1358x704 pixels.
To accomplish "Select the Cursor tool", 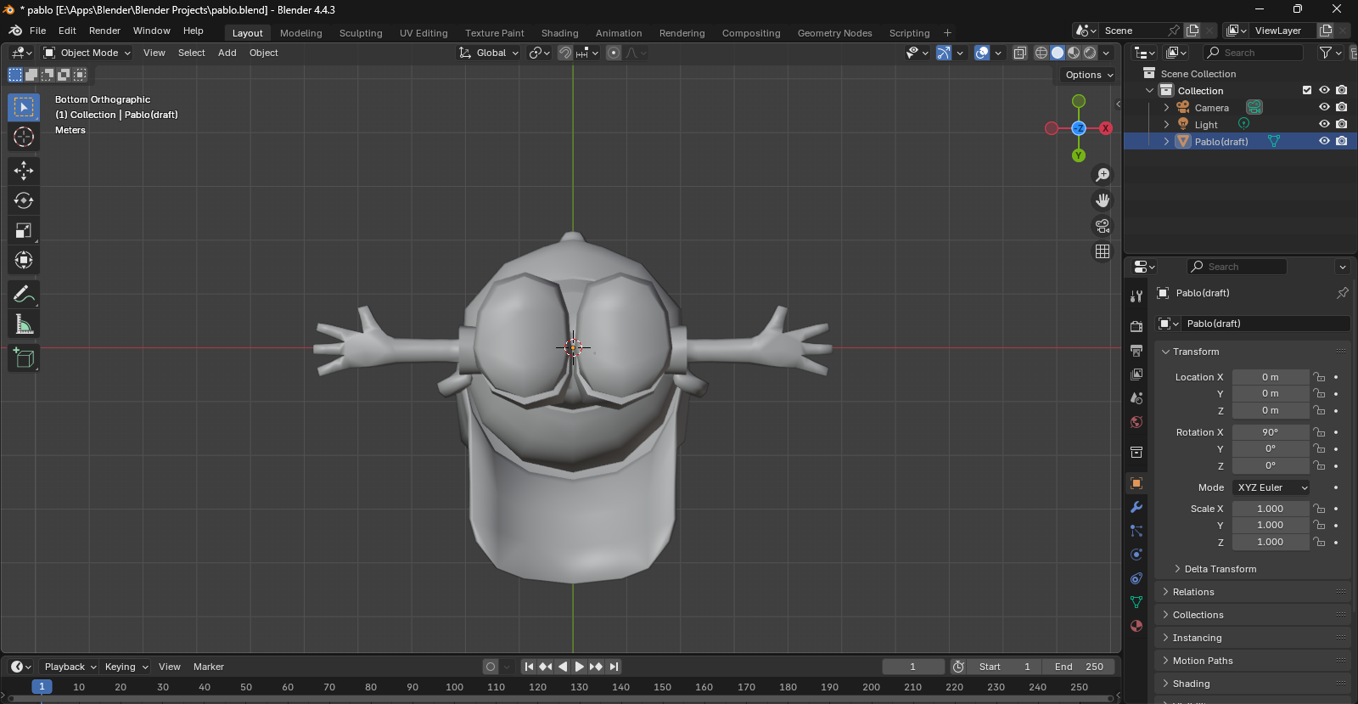I will [24, 137].
